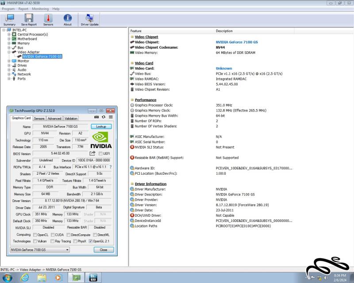Toggle the DirectML checkbox
Viewport: 354px width, 283px height.
pos(95,235)
